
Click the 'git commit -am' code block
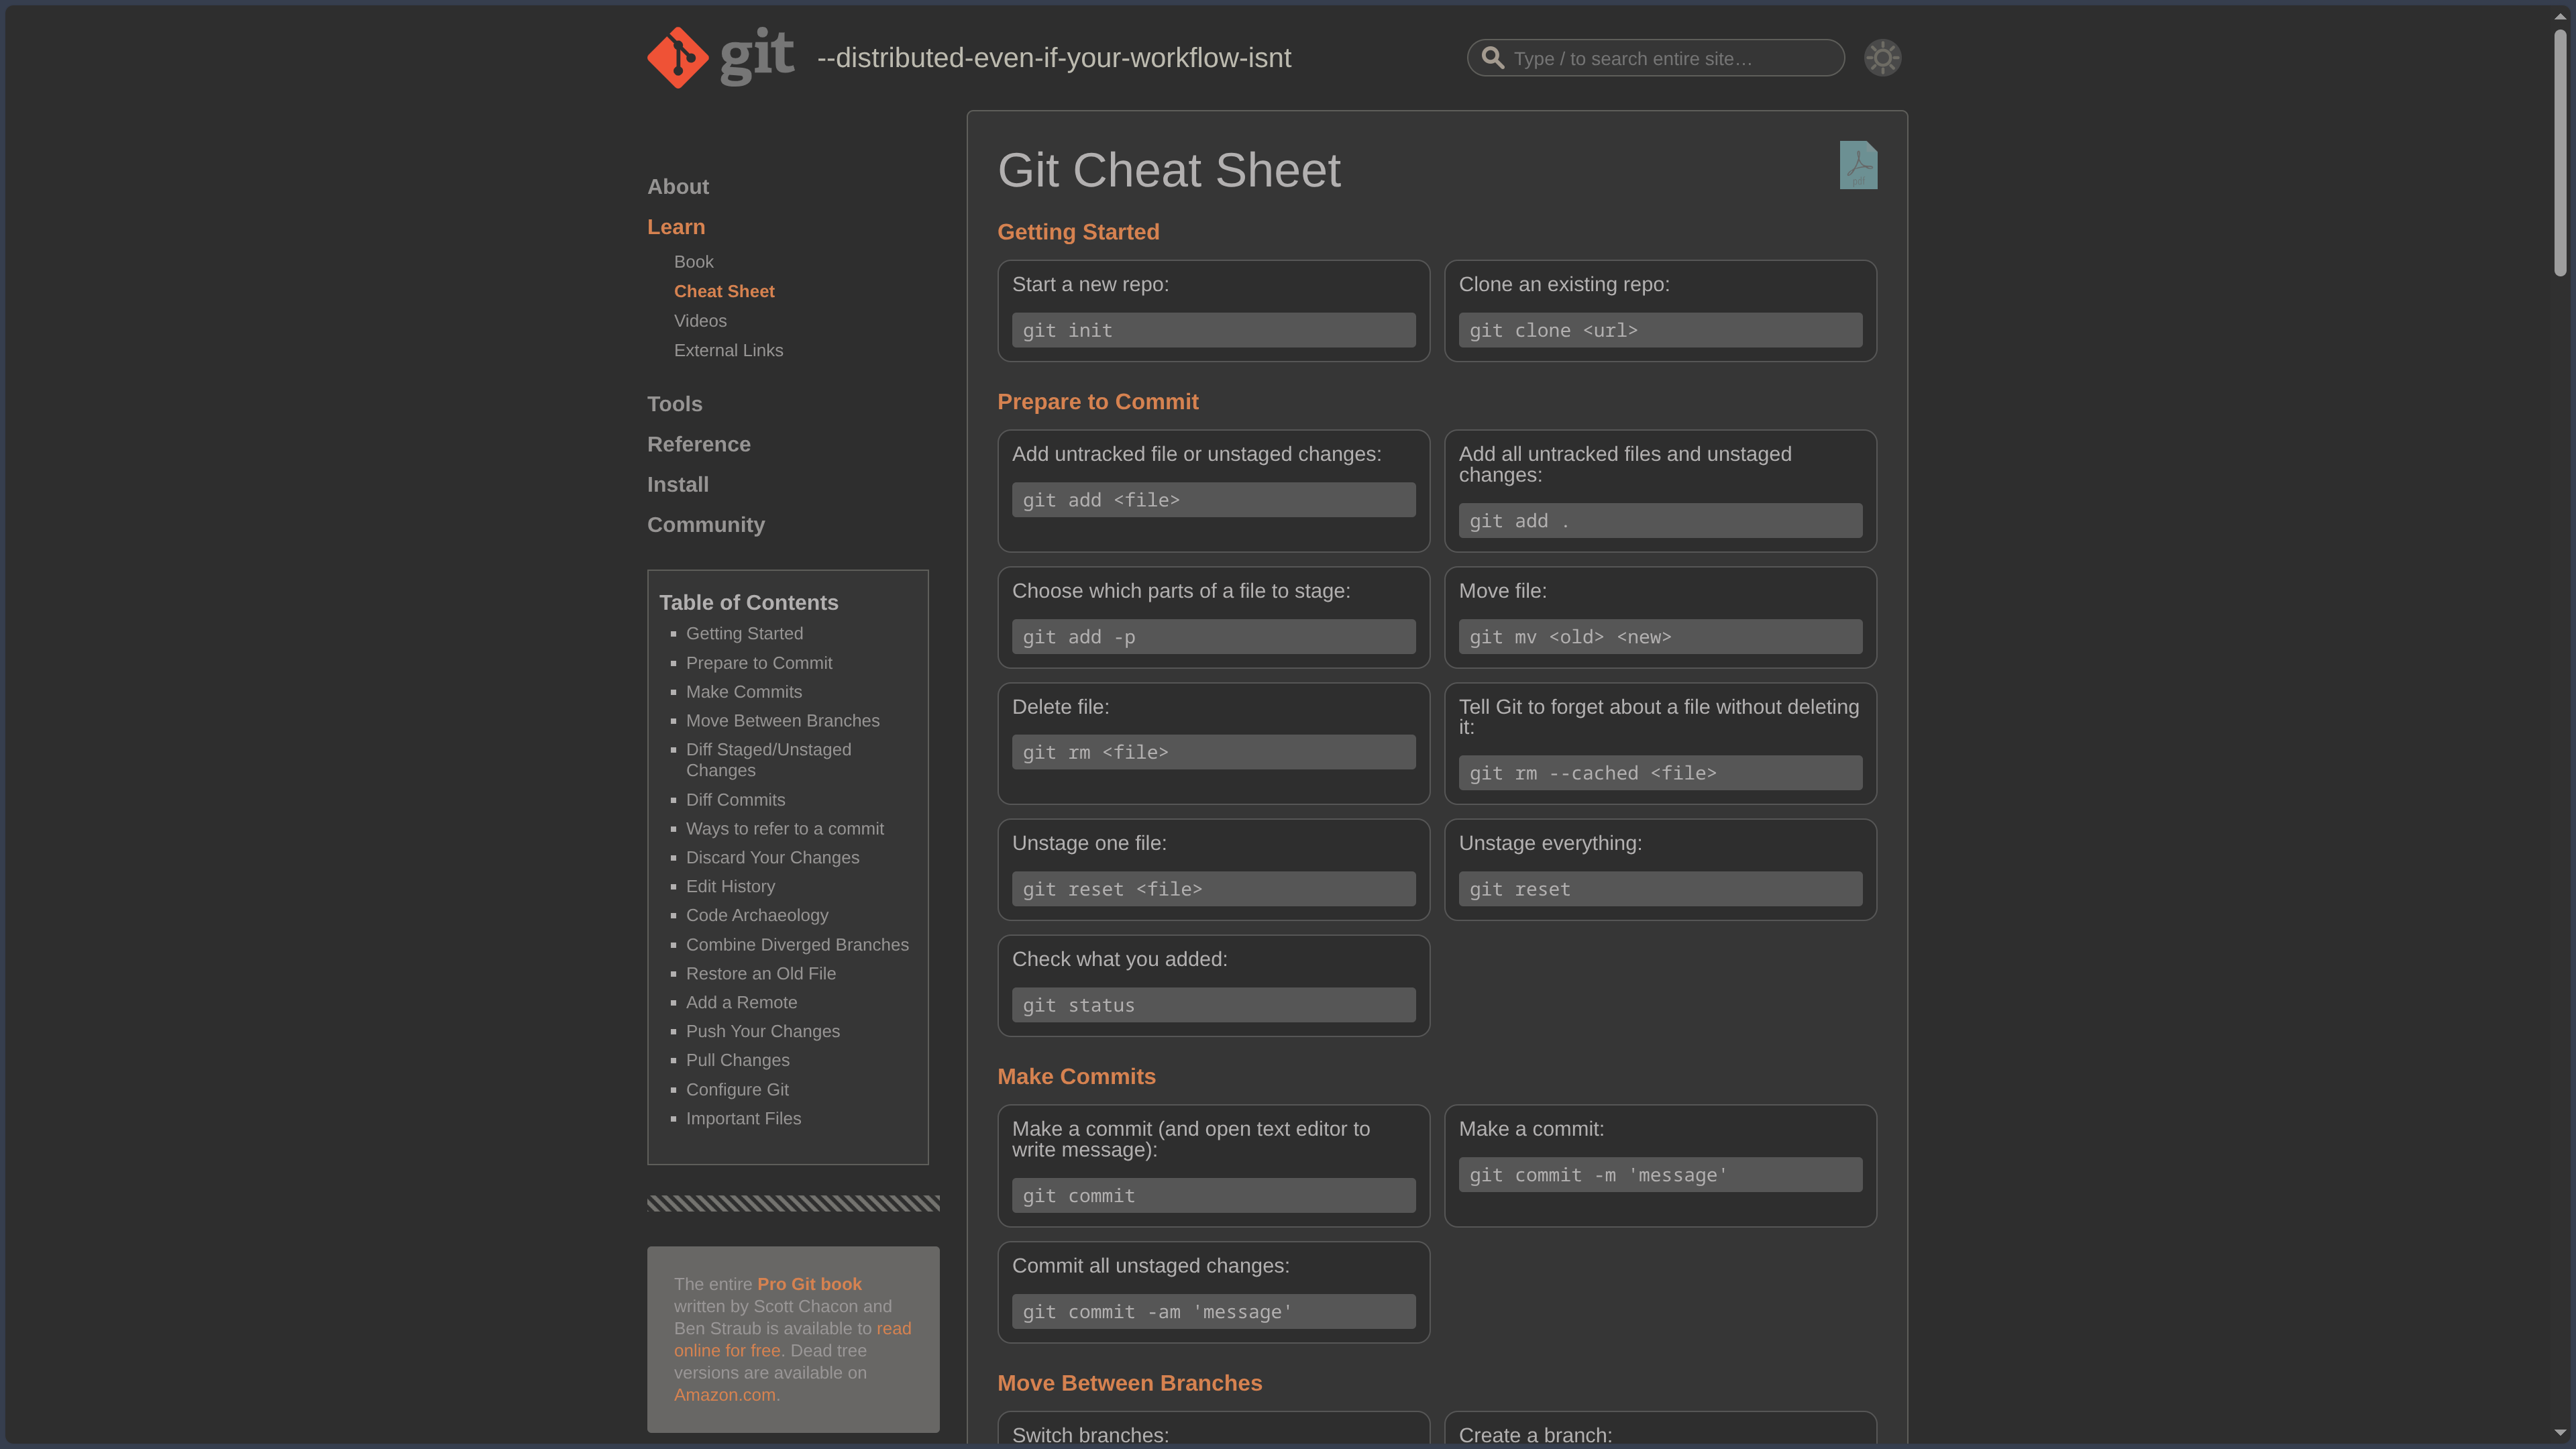click(1213, 1312)
